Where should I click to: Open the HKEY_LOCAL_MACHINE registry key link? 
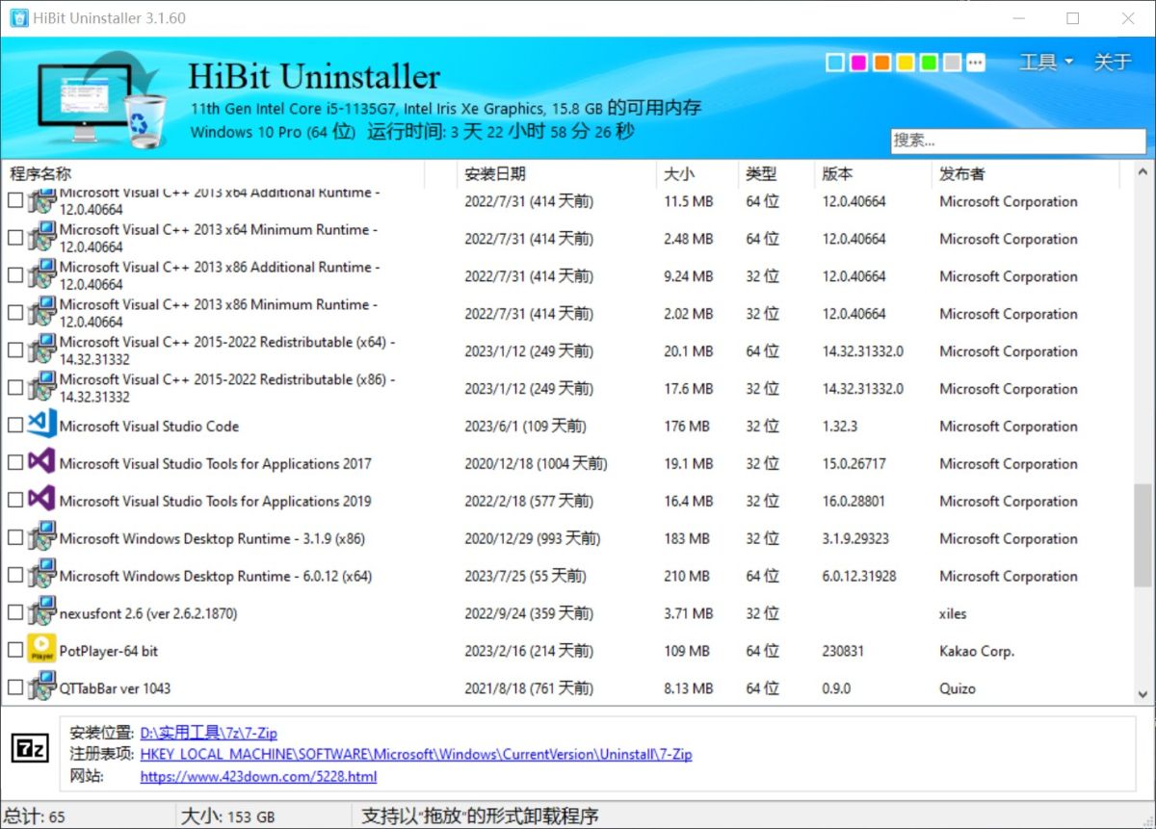click(416, 755)
